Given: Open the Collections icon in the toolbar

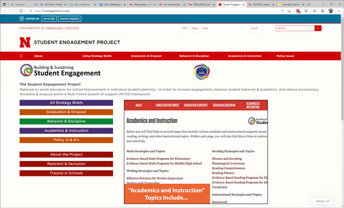Looking at the screenshot, I should pos(322,11).
